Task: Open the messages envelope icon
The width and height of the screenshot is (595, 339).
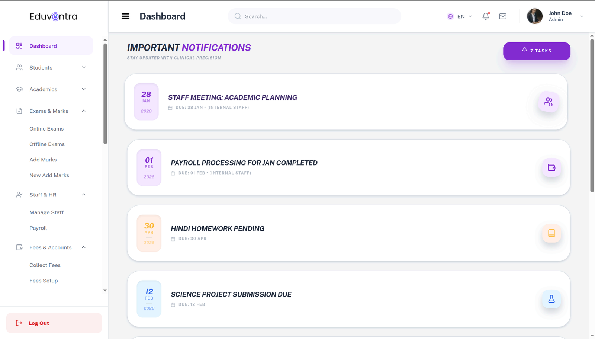Action: point(502,16)
